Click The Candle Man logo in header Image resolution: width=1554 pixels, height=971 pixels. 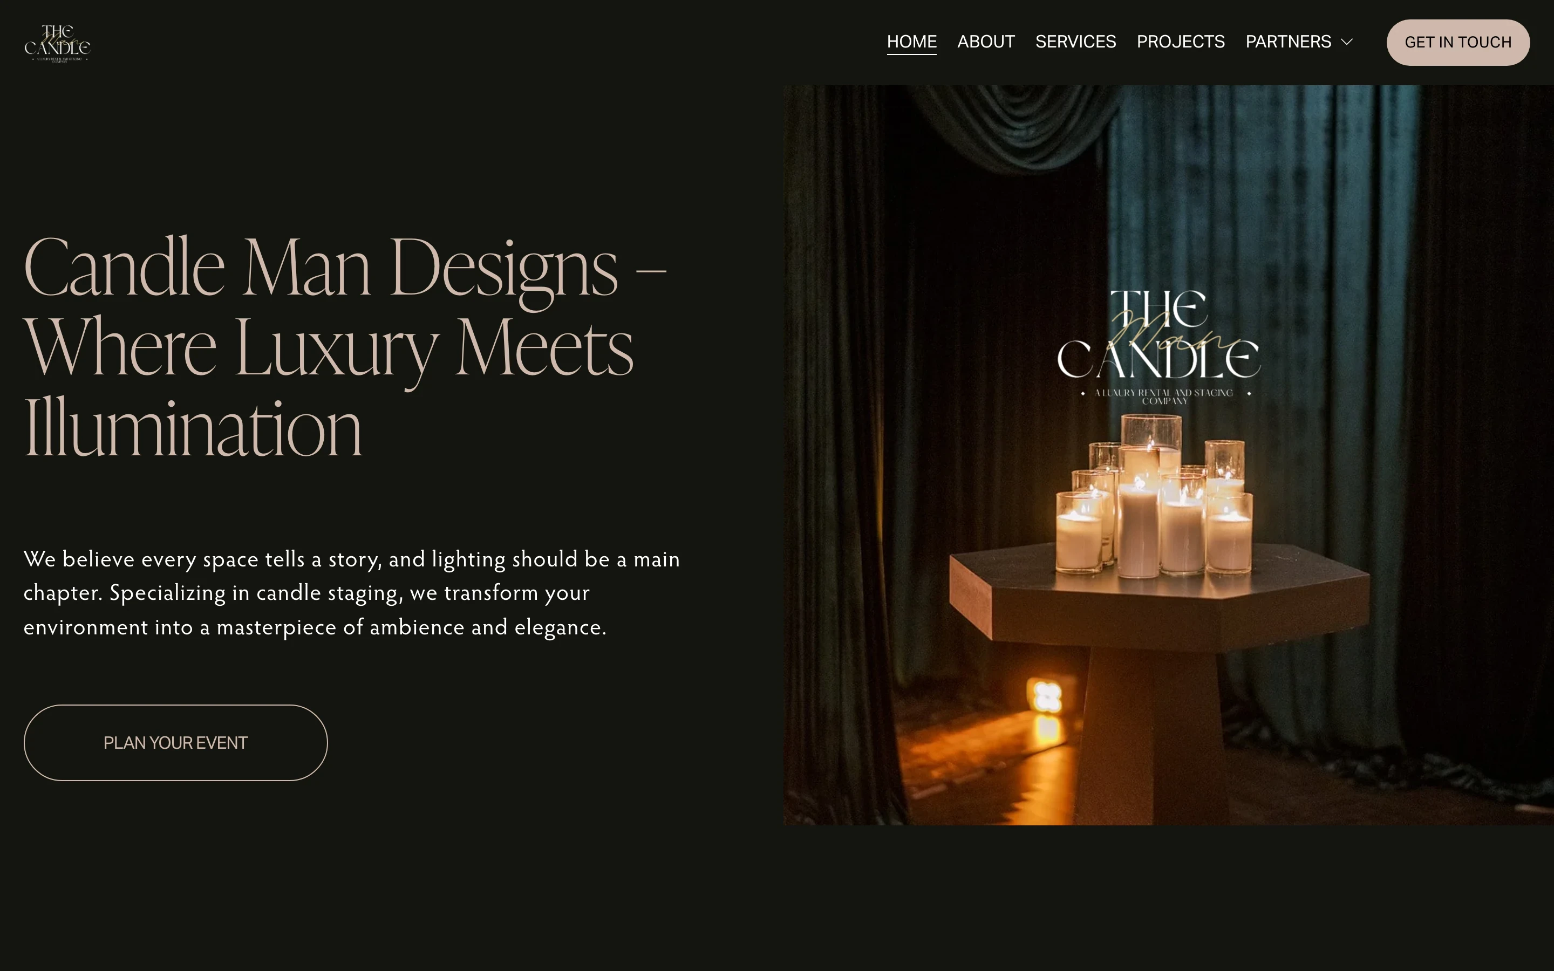pos(57,43)
